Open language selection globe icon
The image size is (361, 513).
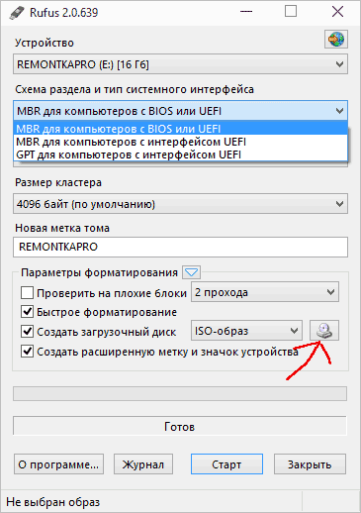pos(336,40)
